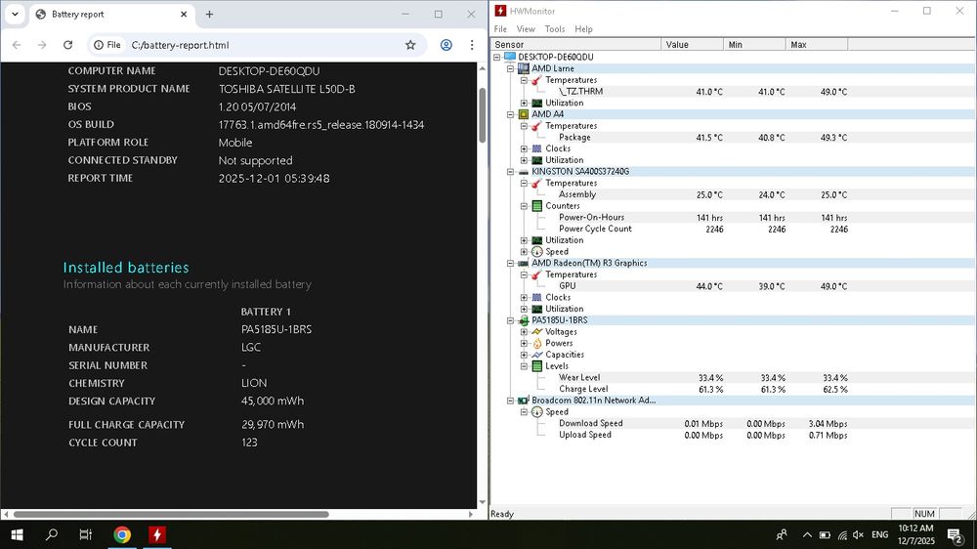The image size is (977, 549).
Task: Open a new Chrome tab
Action: pos(209,15)
